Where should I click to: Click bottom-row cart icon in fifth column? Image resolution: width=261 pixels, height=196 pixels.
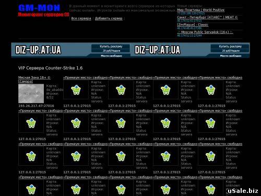[x=211, y=189]
